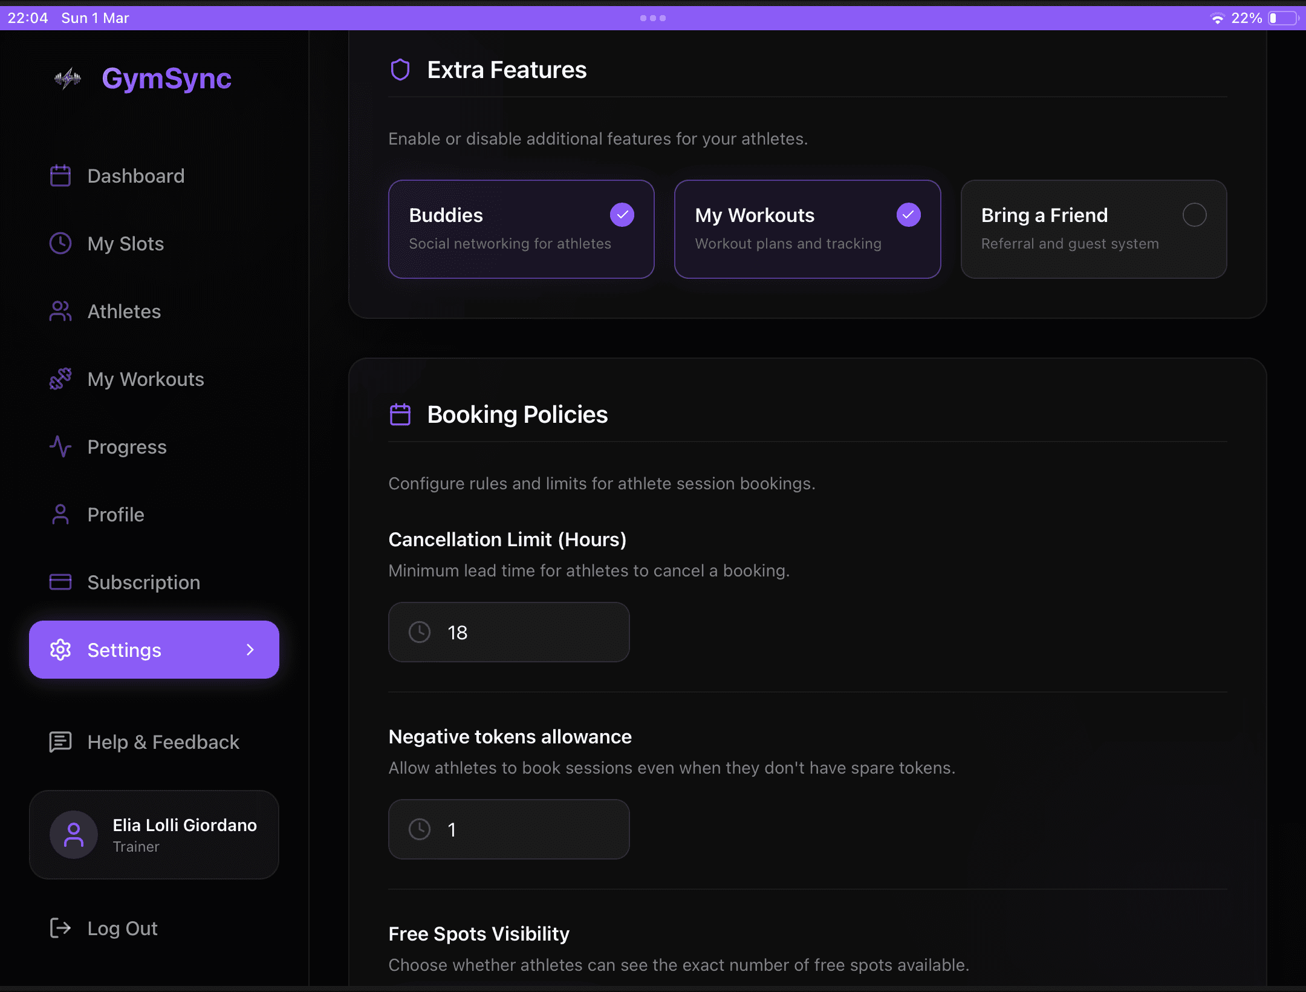This screenshot has width=1306, height=992.
Task: Go to the Profile menu item
Action: pos(116,515)
